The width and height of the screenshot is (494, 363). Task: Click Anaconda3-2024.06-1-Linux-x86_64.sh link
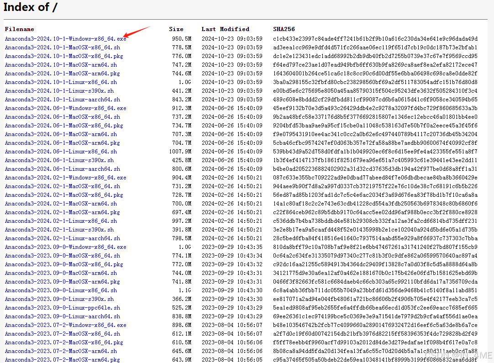pos(61,152)
